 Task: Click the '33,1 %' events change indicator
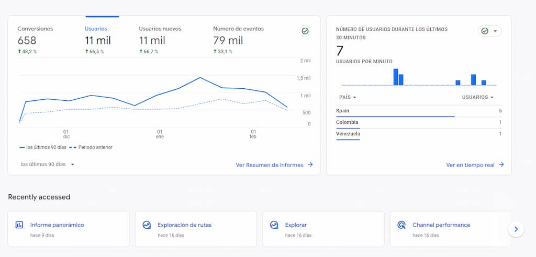coord(222,52)
